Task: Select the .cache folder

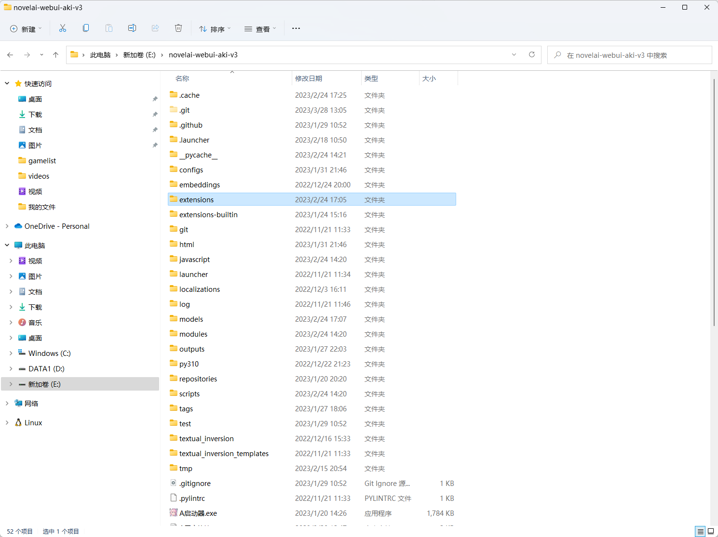Action: coord(312,95)
